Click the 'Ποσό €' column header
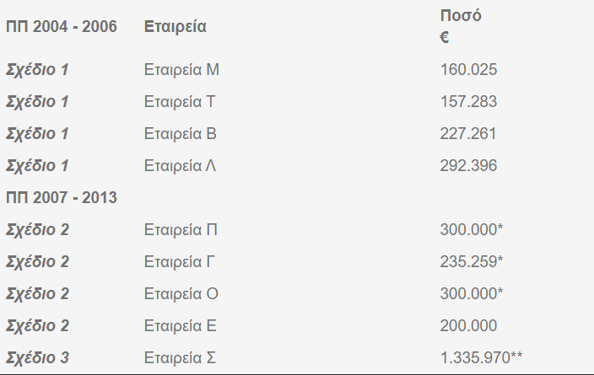The height and width of the screenshot is (375, 594). click(x=461, y=26)
